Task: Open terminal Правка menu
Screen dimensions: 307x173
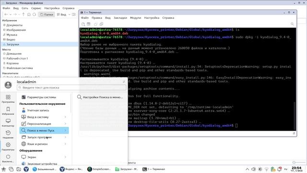Action: coord(97,18)
